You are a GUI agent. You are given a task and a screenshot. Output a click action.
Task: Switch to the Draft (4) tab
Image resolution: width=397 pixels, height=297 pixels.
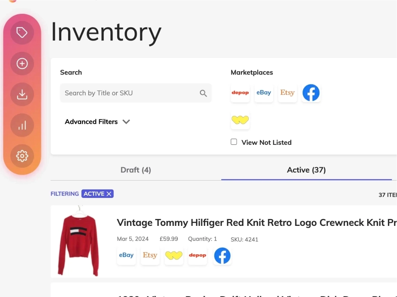coord(136,170)
